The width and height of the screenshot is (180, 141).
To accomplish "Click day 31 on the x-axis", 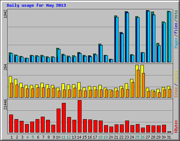I will pos(169,137).
